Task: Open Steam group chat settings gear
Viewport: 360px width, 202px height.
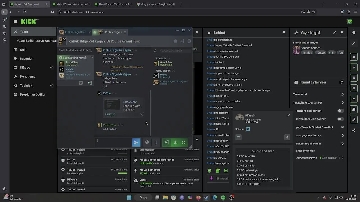Action: tap(189, 41)
